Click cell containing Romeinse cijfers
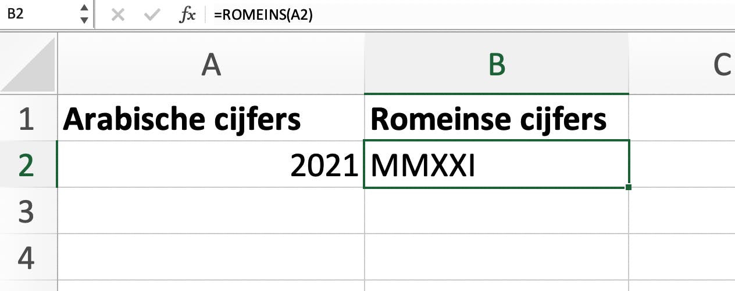The width and height of the screenshot is (735, 291). click(x=496, y=118)
